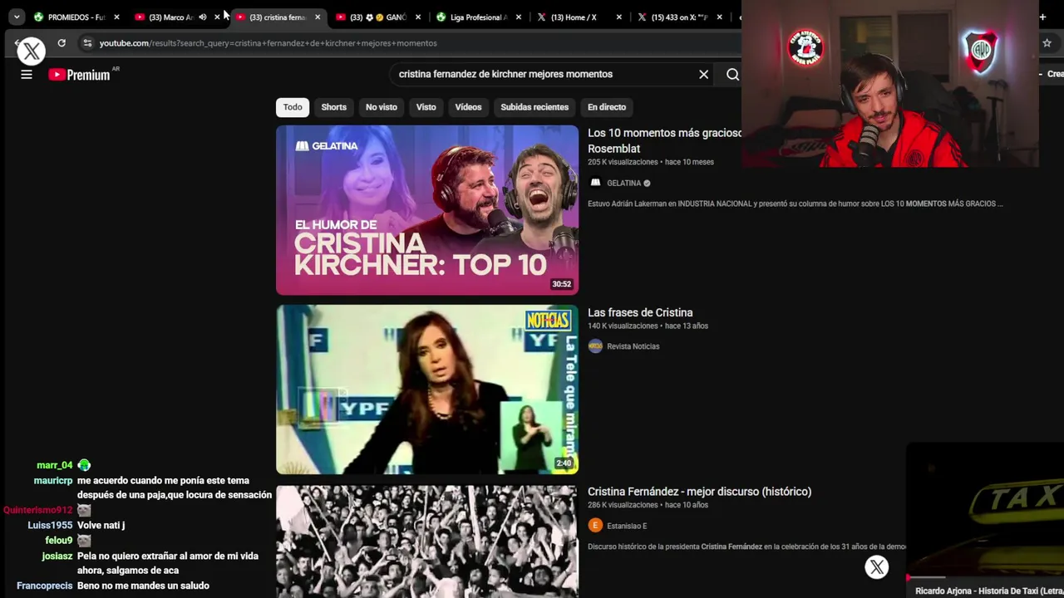Open the 'Las frases de Cristina' title

point(640,312)
